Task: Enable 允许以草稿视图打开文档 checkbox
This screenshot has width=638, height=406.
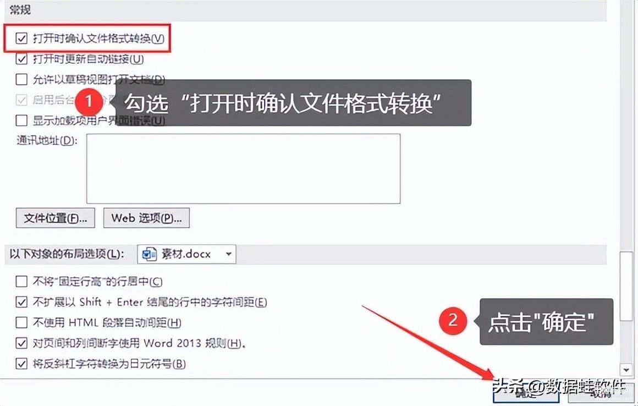Action: 21,79
